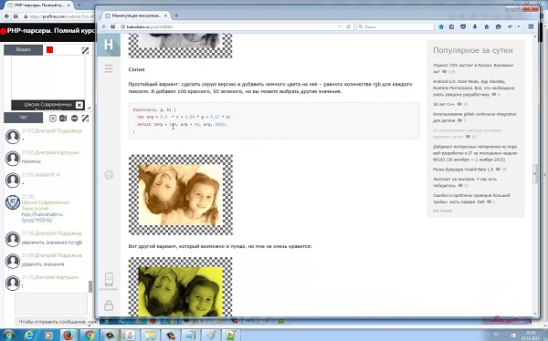Screen dimensions: 548x341
Task: Open Internet Explorer from the taskbar
Action: 29,335
